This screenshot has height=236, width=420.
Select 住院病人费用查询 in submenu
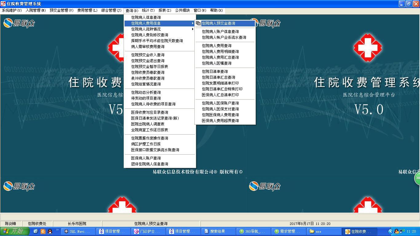225,46
